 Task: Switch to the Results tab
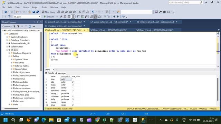coord(50,73)
